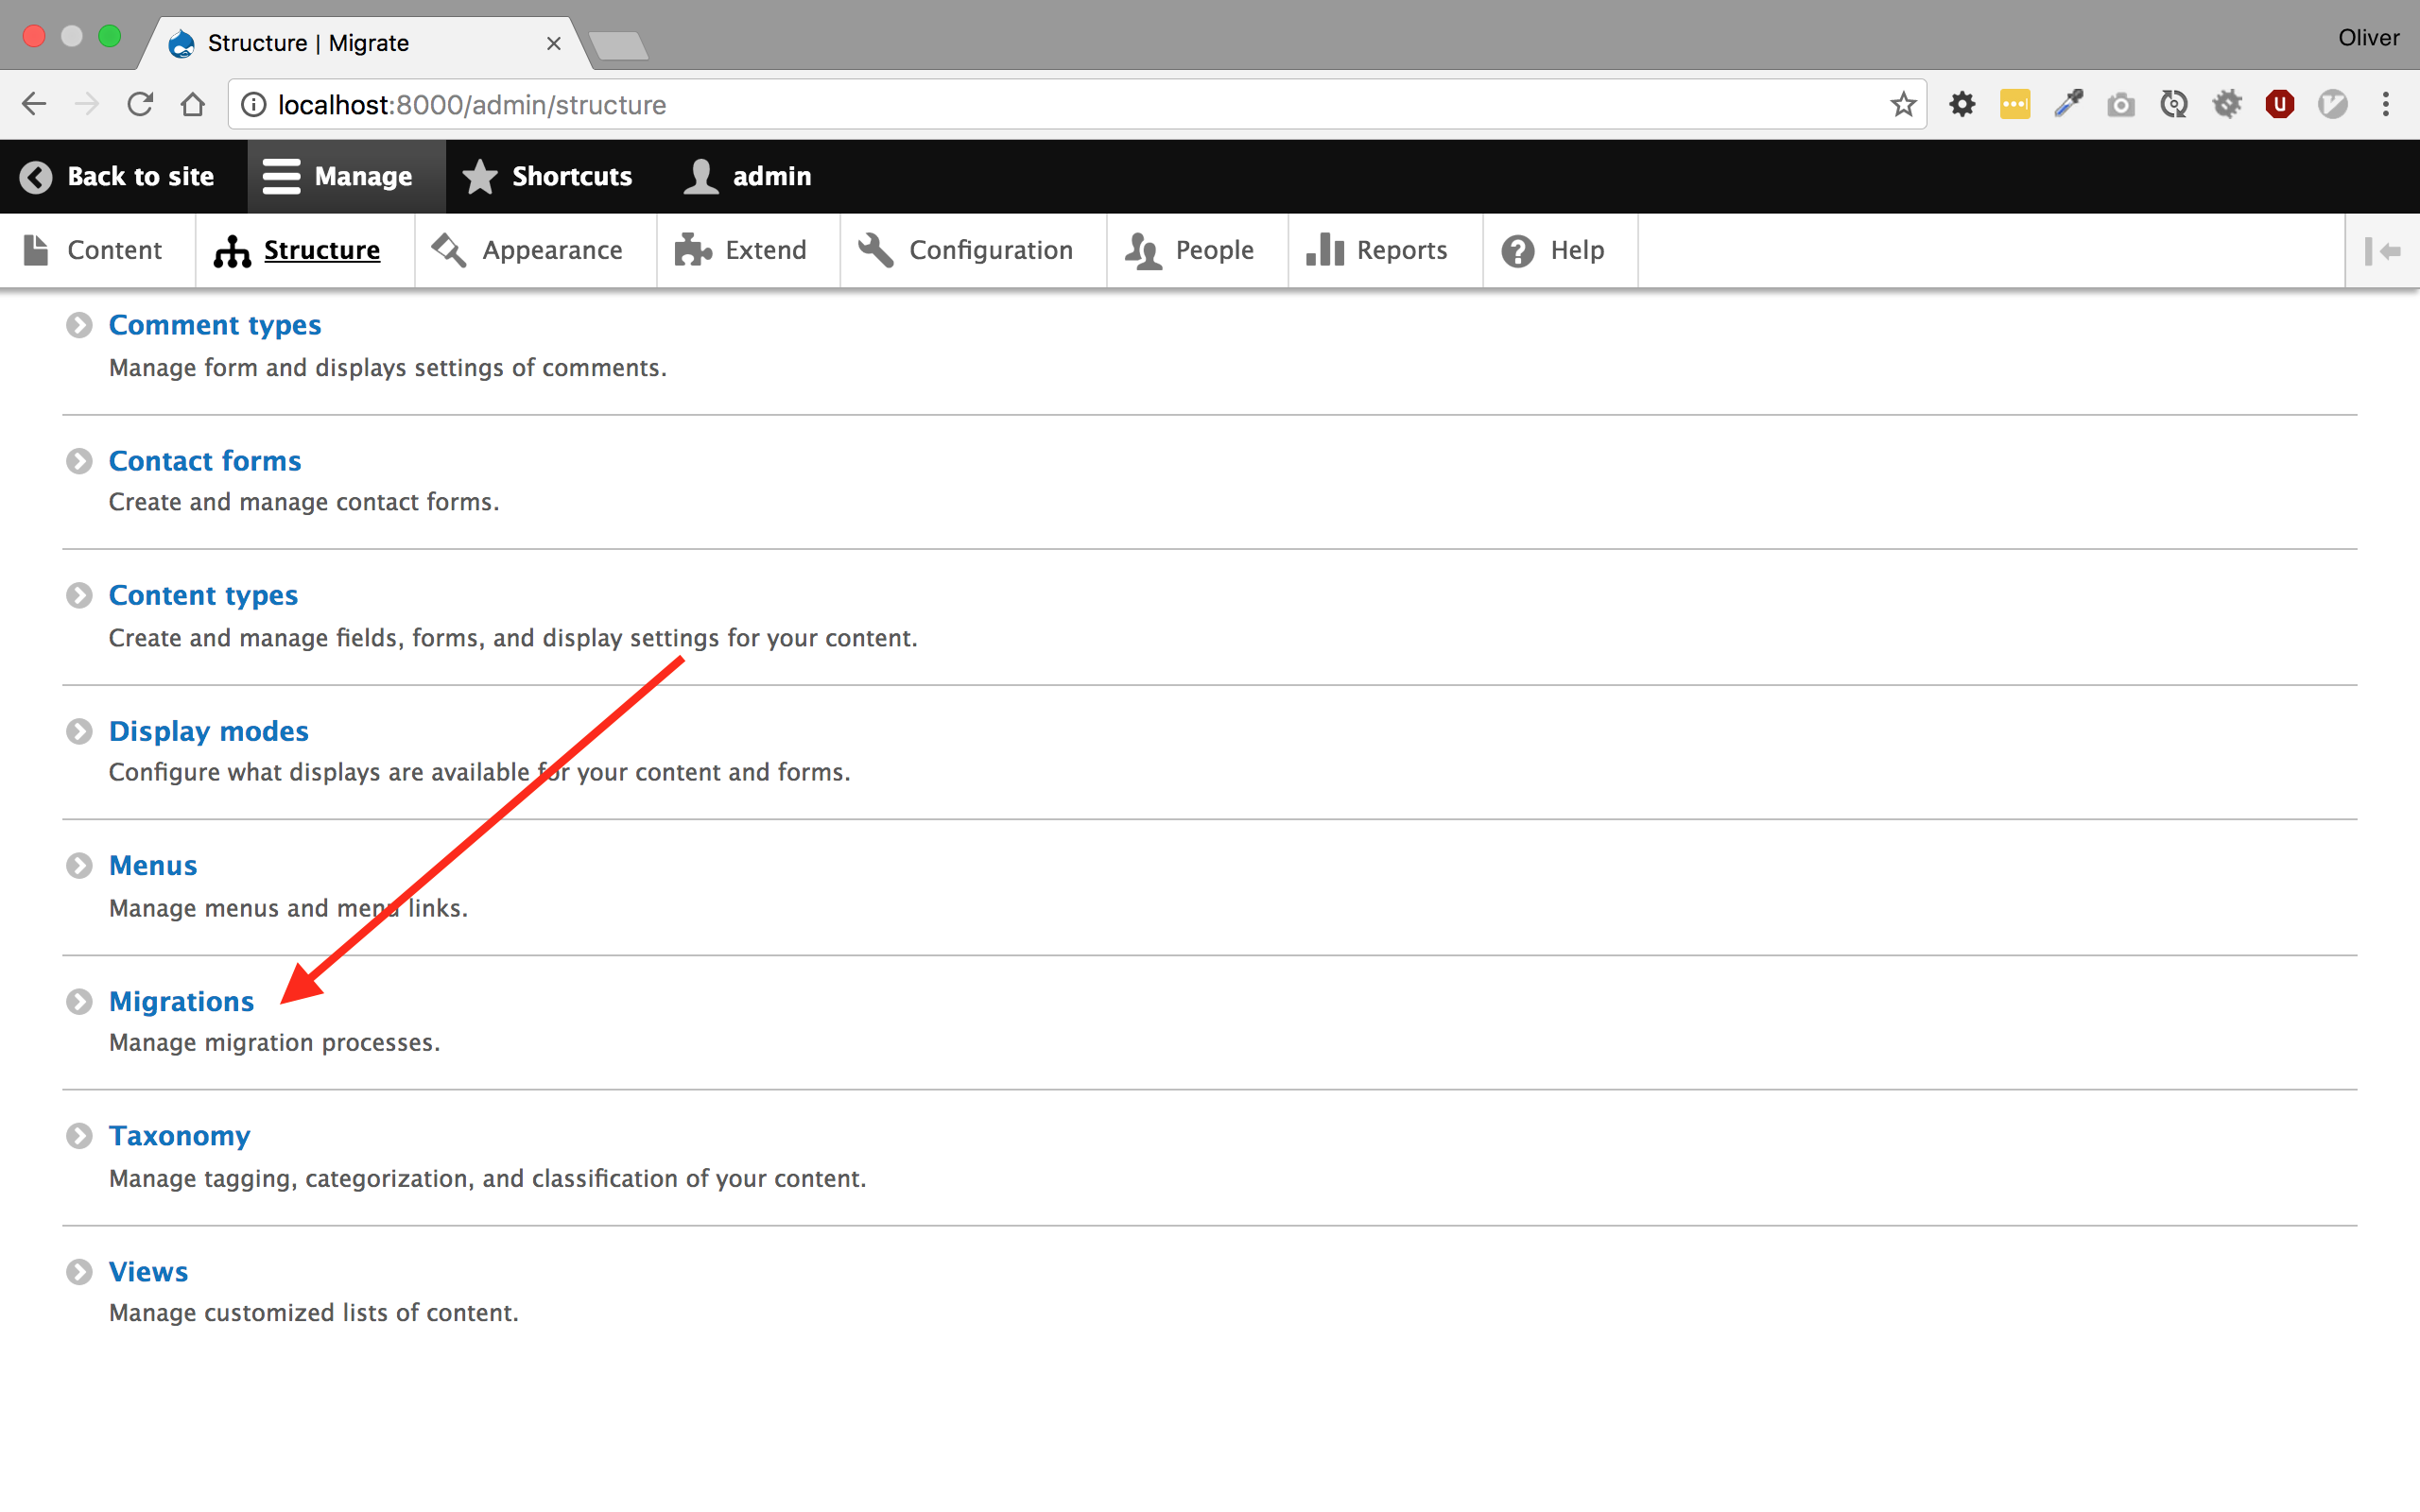Click arrow bullet beside Migrations
The width and height of the screenshot is (2420, 1512).
click(79, 1001)
